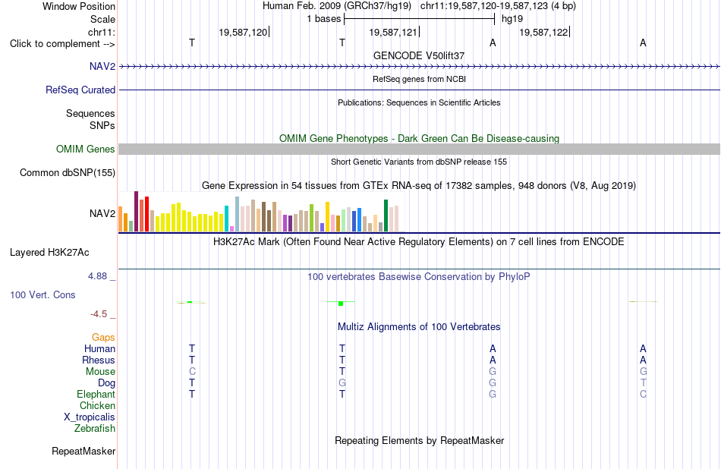Viewport: 721px width, 469px height.
Task: Open 'RefSeq genes from NCBI' track title
Action: tap(419, 79)
